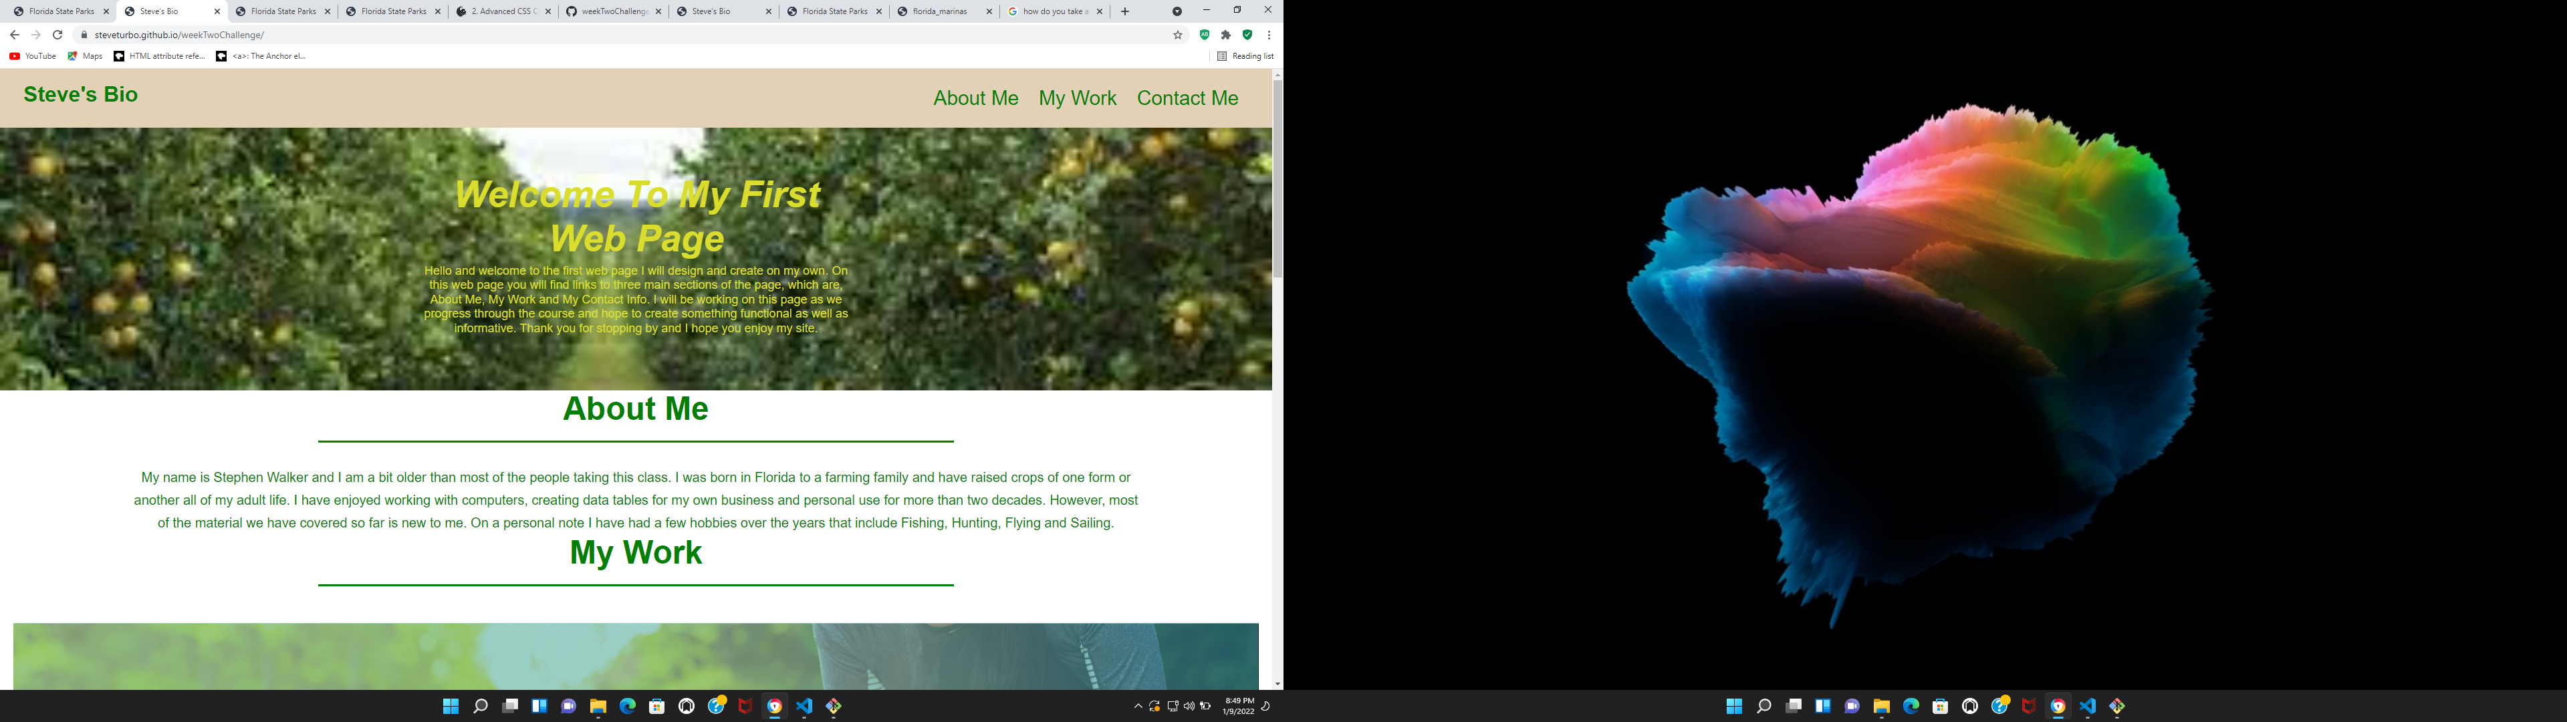Image resolution: width=2567 pixels, height=722 pixels.
Task: Go back using the browser back arrow
Action: [14, 35]
